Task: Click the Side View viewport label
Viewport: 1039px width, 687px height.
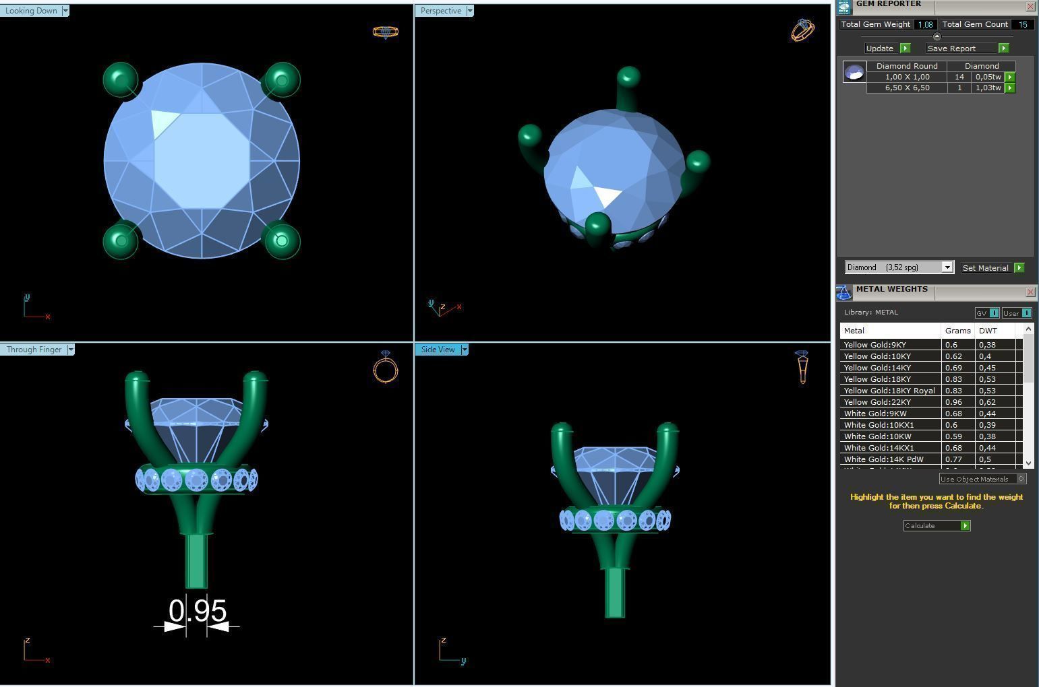Action: (438, 350)
